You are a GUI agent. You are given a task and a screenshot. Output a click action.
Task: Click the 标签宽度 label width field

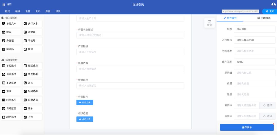click(x=255, y=51)
